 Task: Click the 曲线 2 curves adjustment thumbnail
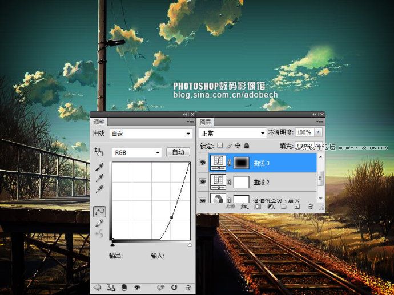coord(218,182)
